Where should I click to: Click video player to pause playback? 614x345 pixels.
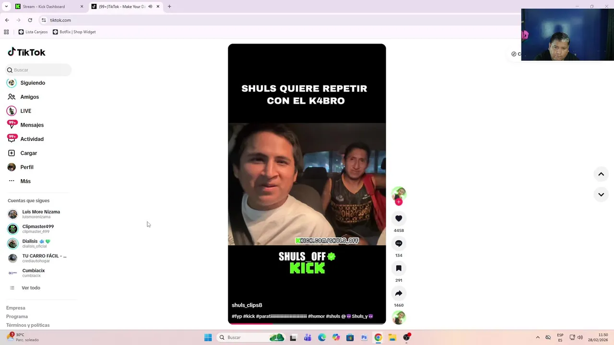pyautogui.click(x=307, y=184)
